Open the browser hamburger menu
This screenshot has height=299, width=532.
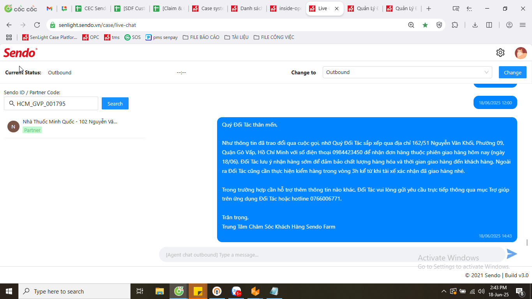(523, 25)
